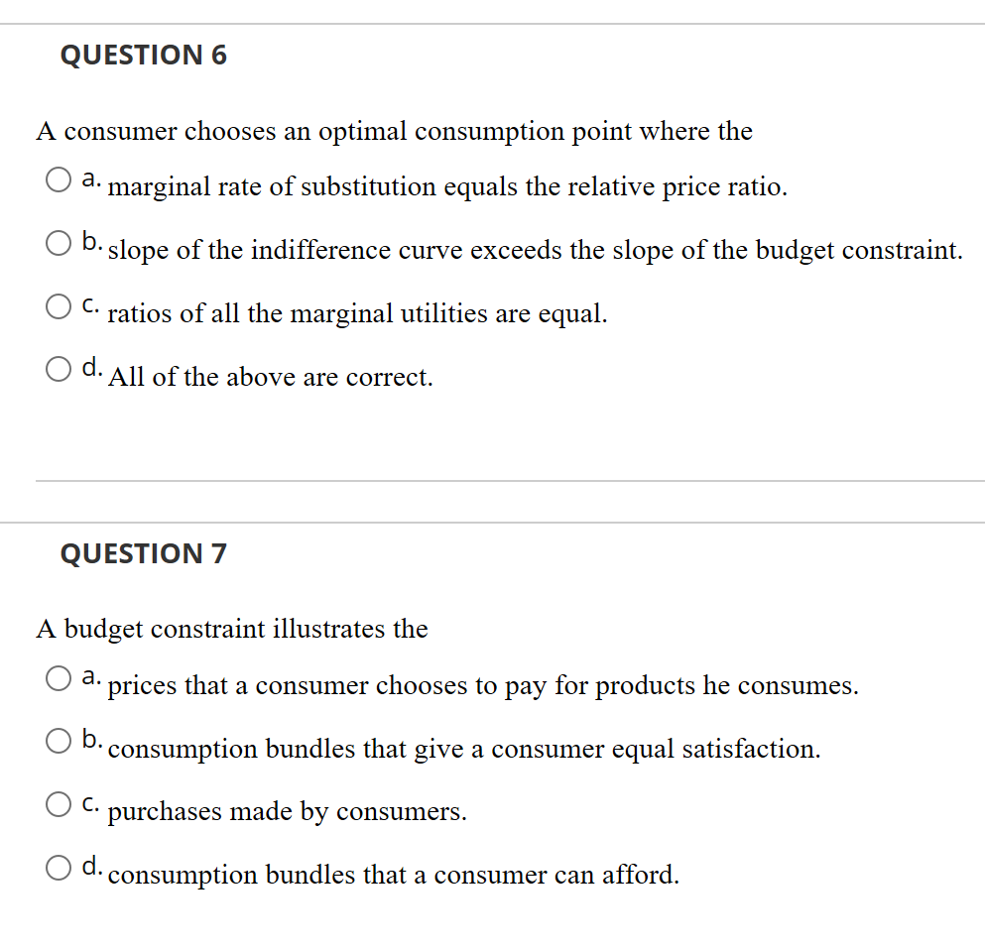Click the Question 6 prompt about optimal consumption point
This screenshot has height=950, width=985.
(x=394, y=131)
